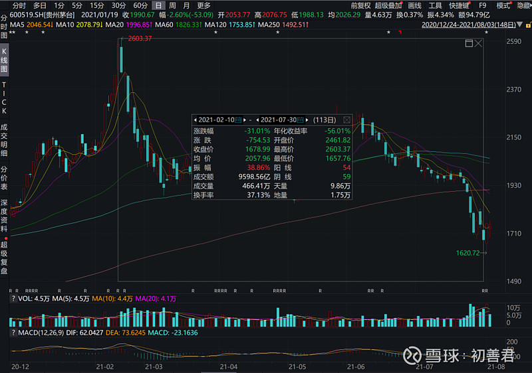Click the 涨跌幅 -31.01% value
The height and width of the screenshot is (373, 532).
click(x=257, y=131)
